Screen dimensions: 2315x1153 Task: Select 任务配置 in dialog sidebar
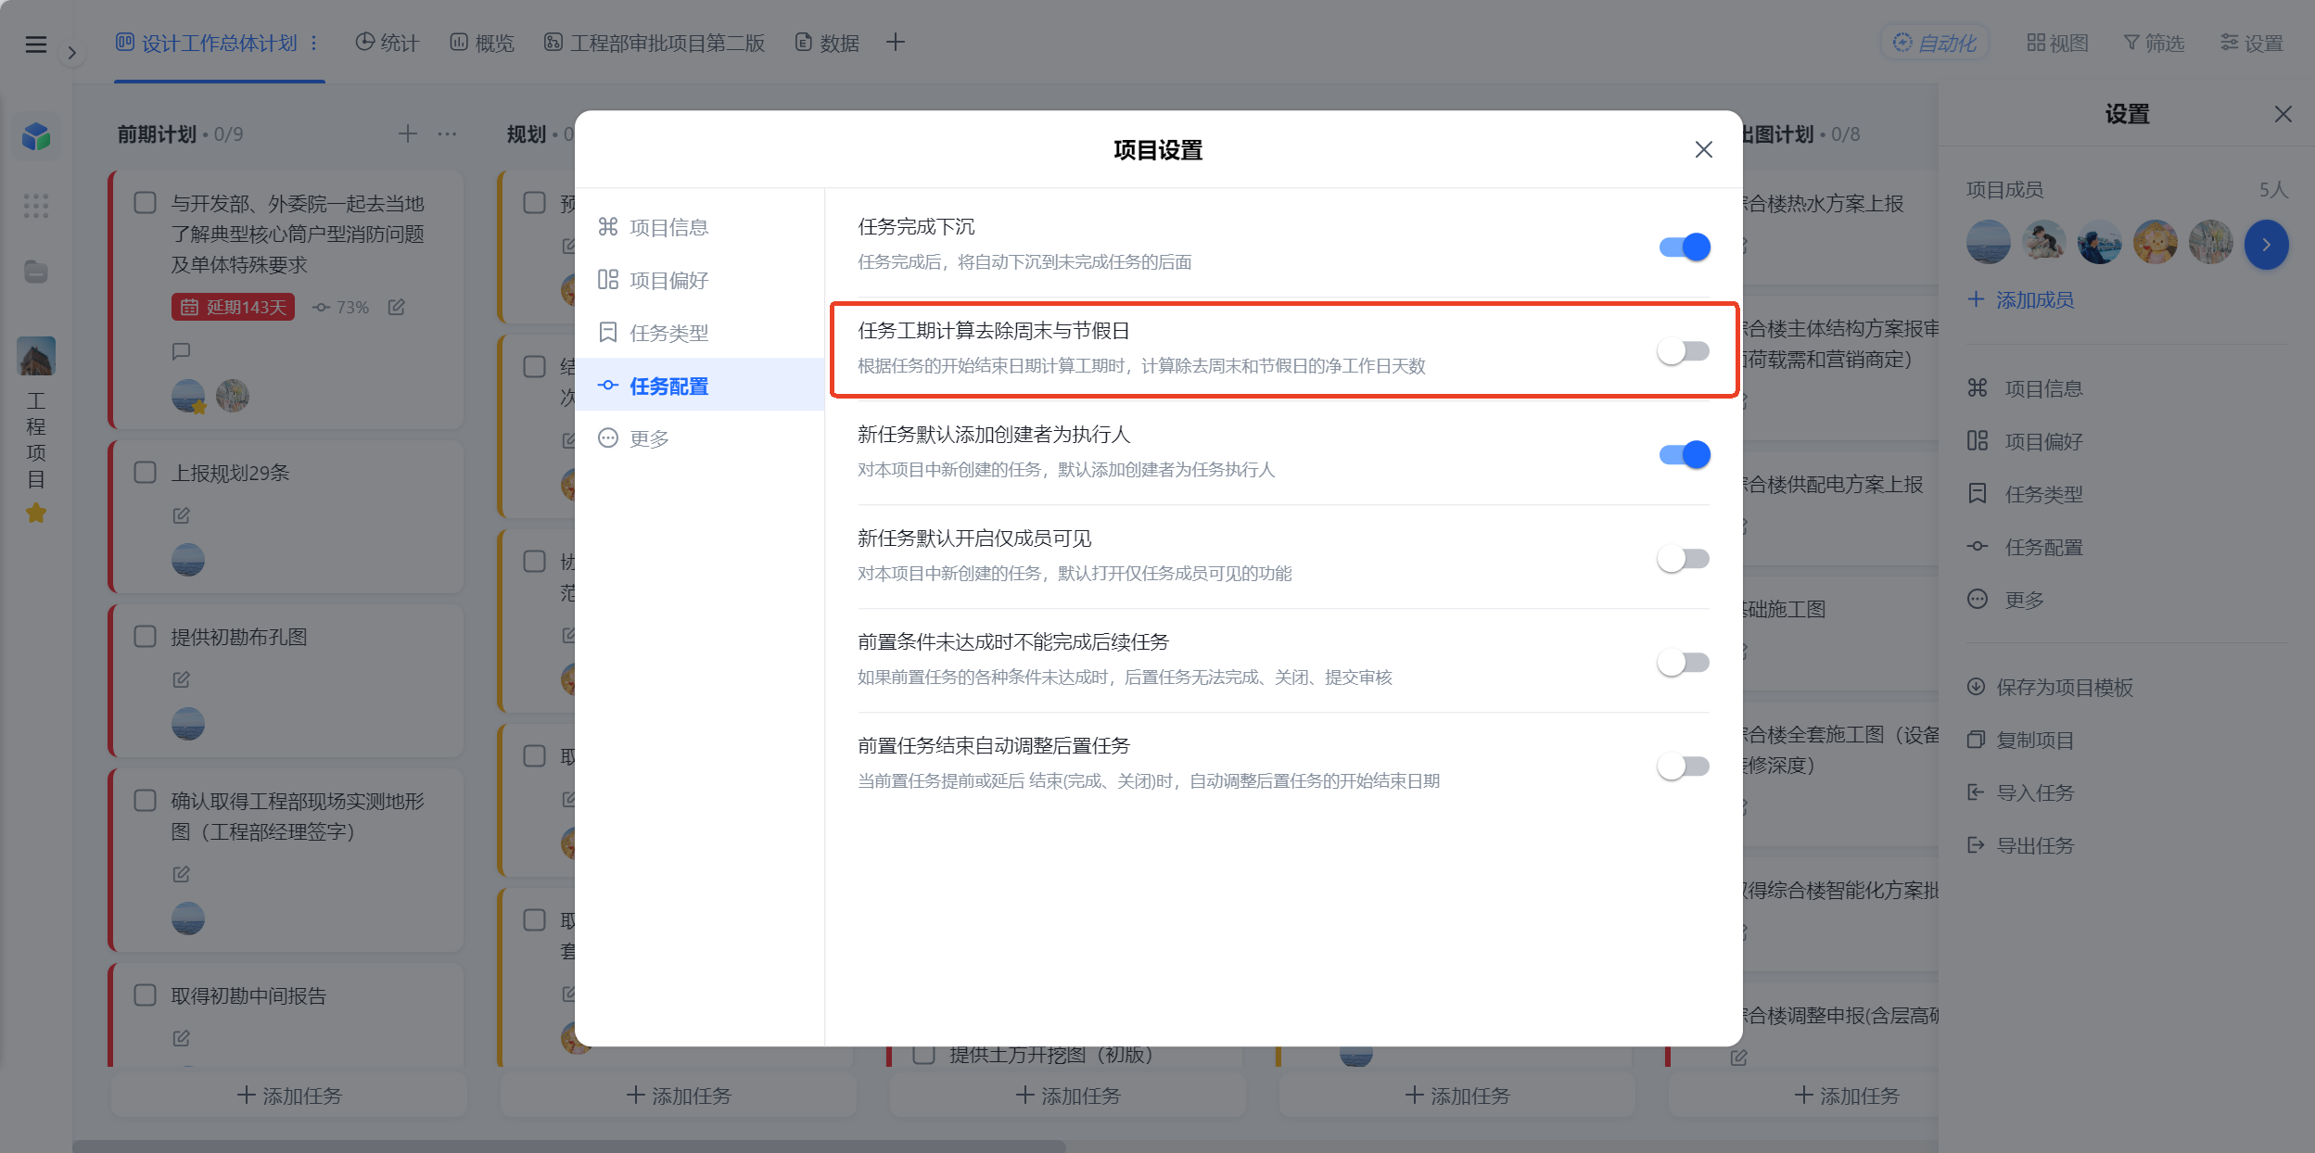tap(699, 386)
